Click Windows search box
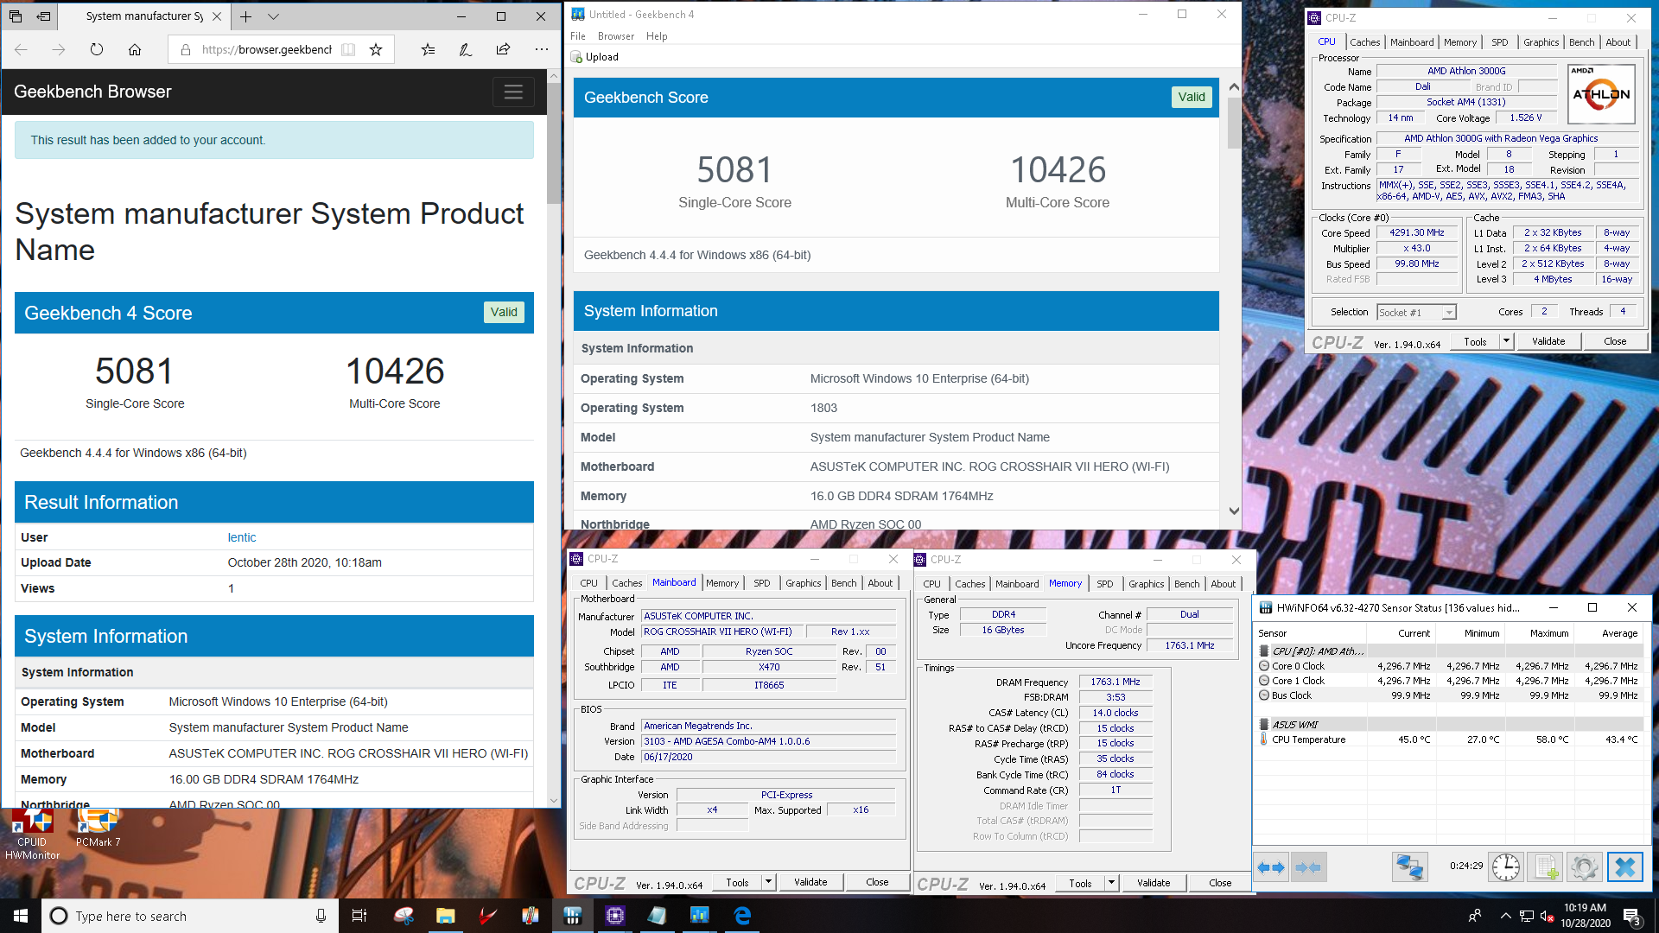This screenshot has height=933, width=1659. tap(190, 916)
